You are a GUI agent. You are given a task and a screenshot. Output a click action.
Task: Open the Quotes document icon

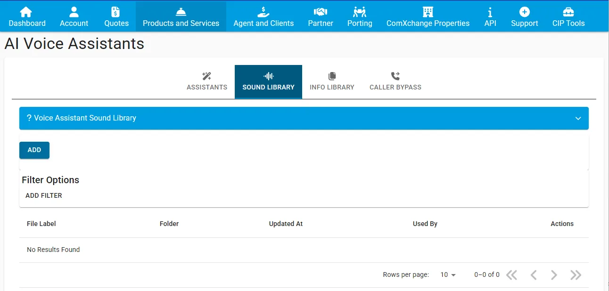click(116, 12)
